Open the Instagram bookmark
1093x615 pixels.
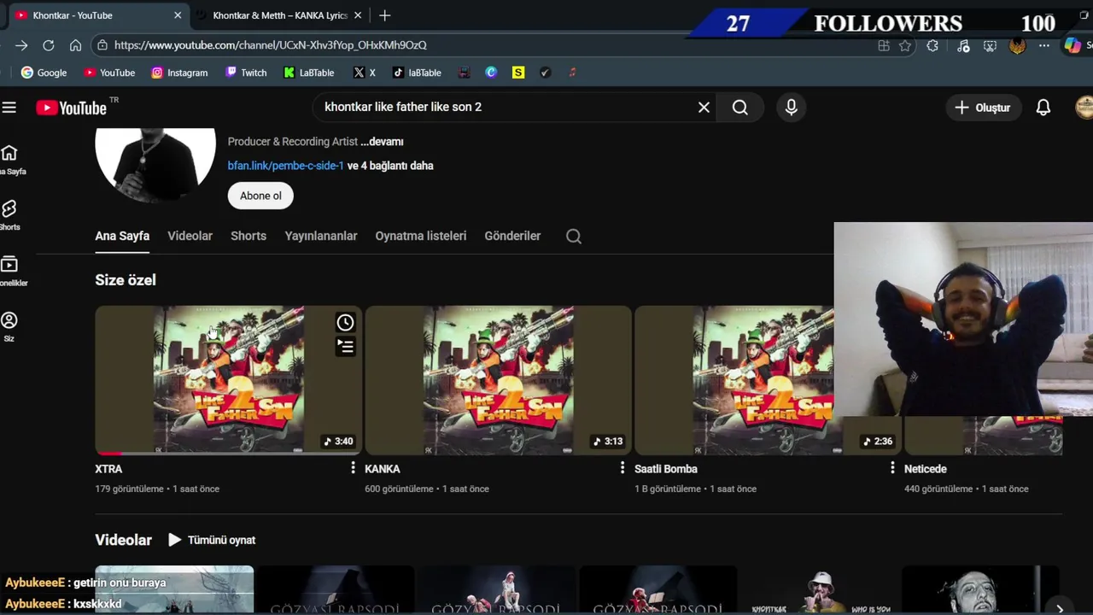[179, 73]
